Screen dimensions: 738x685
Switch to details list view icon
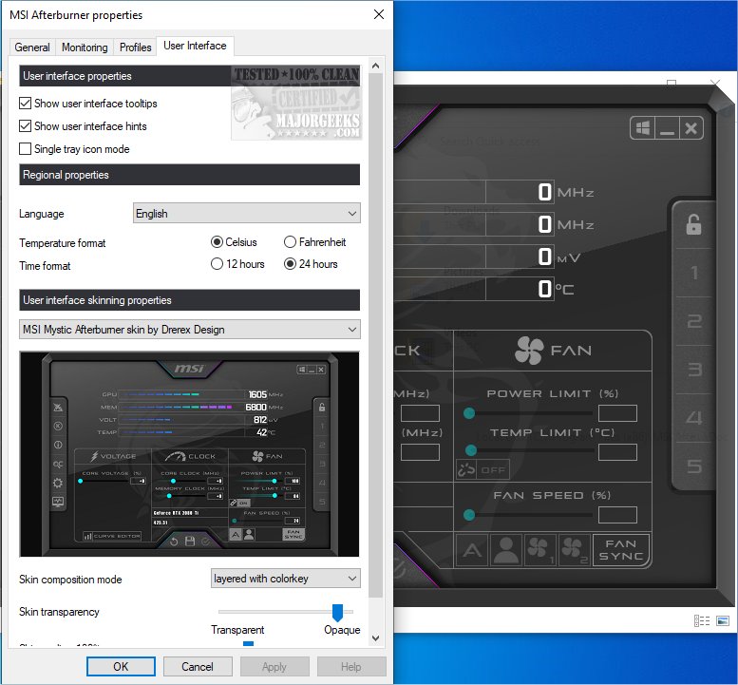click(x=702, y=621)
